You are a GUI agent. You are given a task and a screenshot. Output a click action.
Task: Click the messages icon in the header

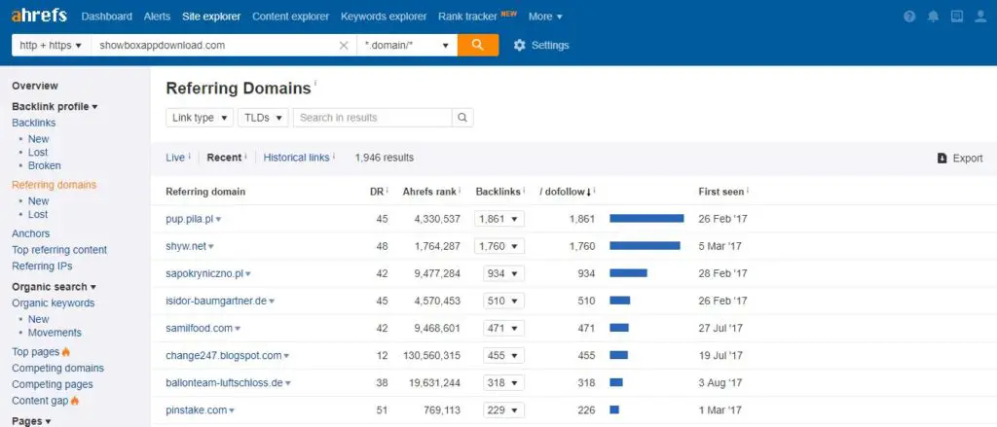[x=957, y=17]
